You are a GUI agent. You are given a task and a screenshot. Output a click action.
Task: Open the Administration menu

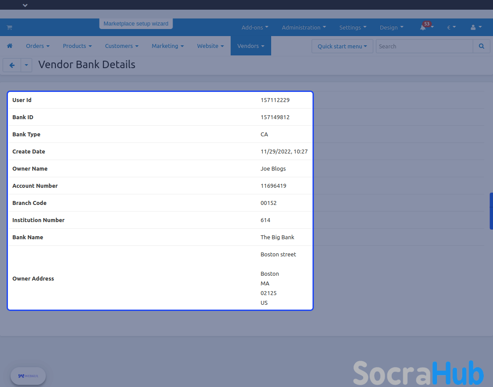(304, 27)
